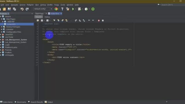
Task: Click the green power icon in toolbar
Action: (93, 9)
